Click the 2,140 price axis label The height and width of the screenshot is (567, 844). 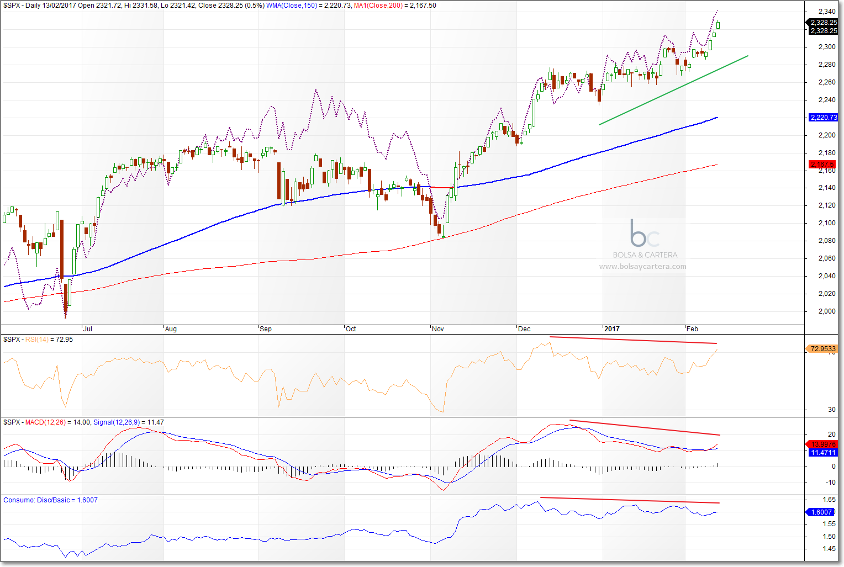(827, 188)
